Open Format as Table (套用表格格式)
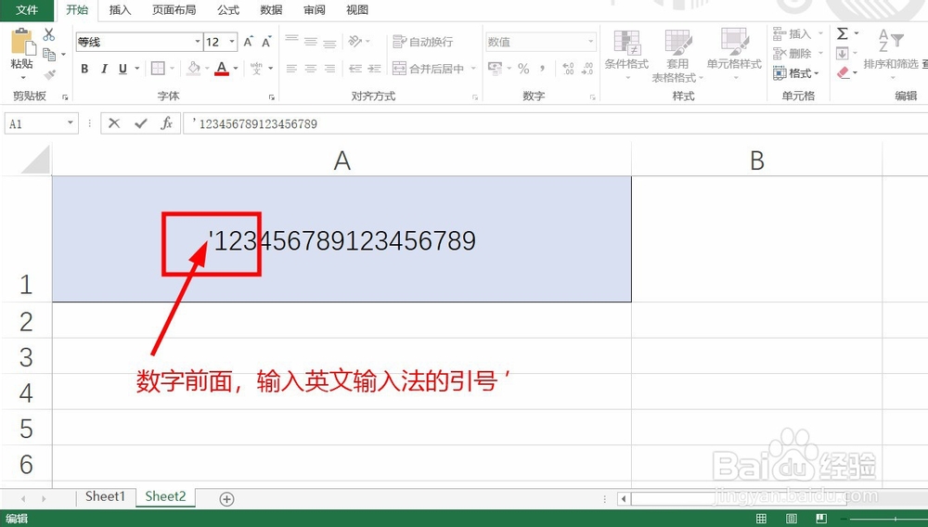 [x=677, y=56]
